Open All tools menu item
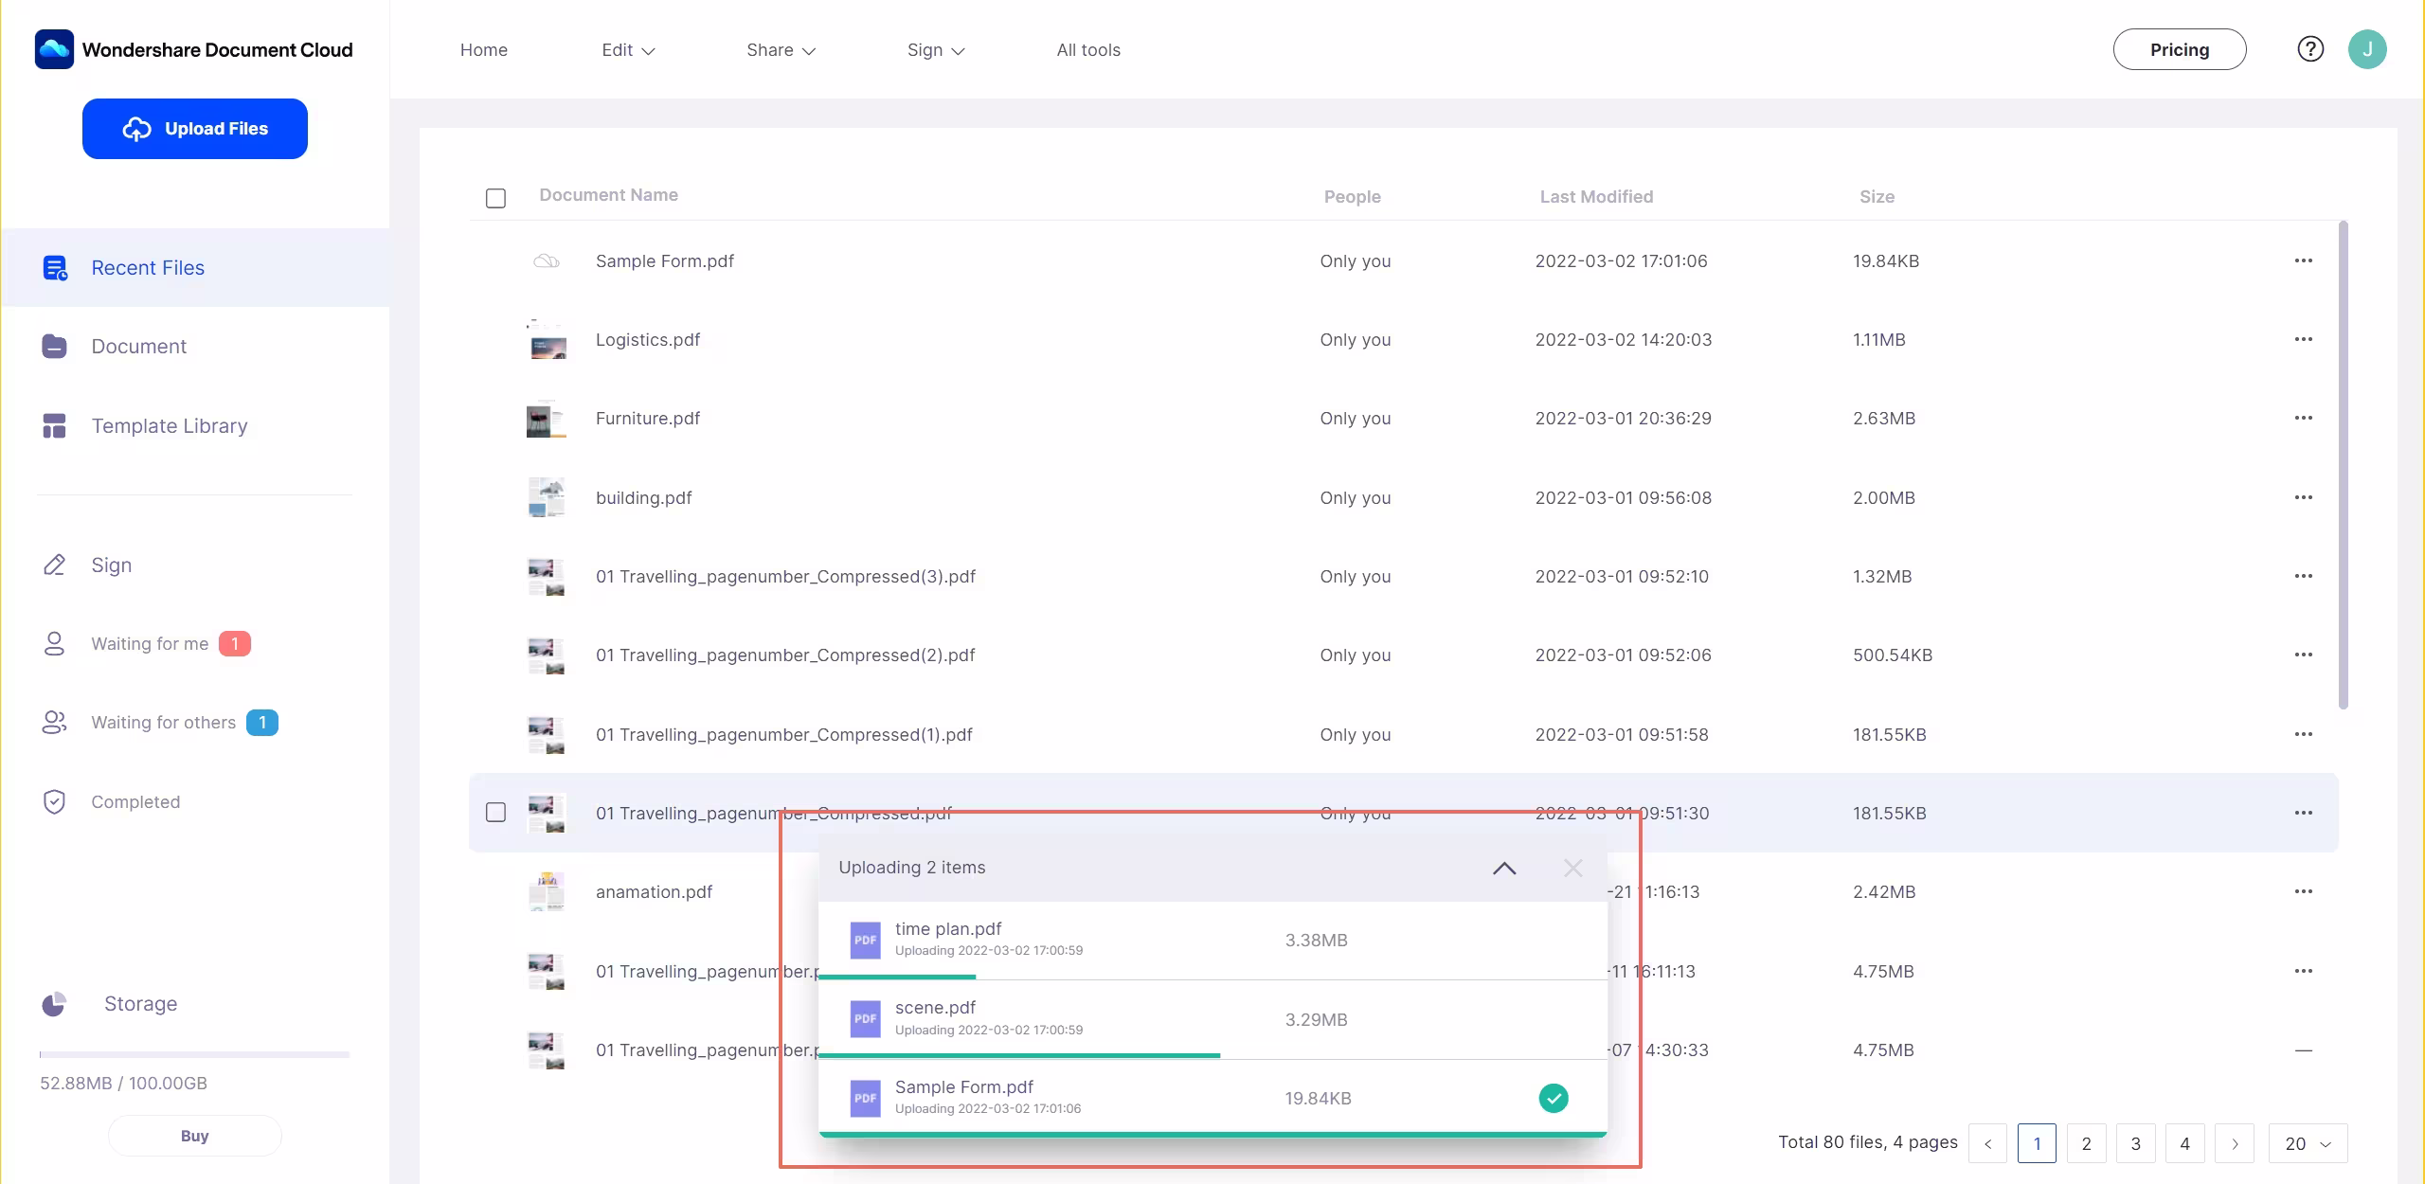2425x1184 pixels. (x=1087, y=50)
